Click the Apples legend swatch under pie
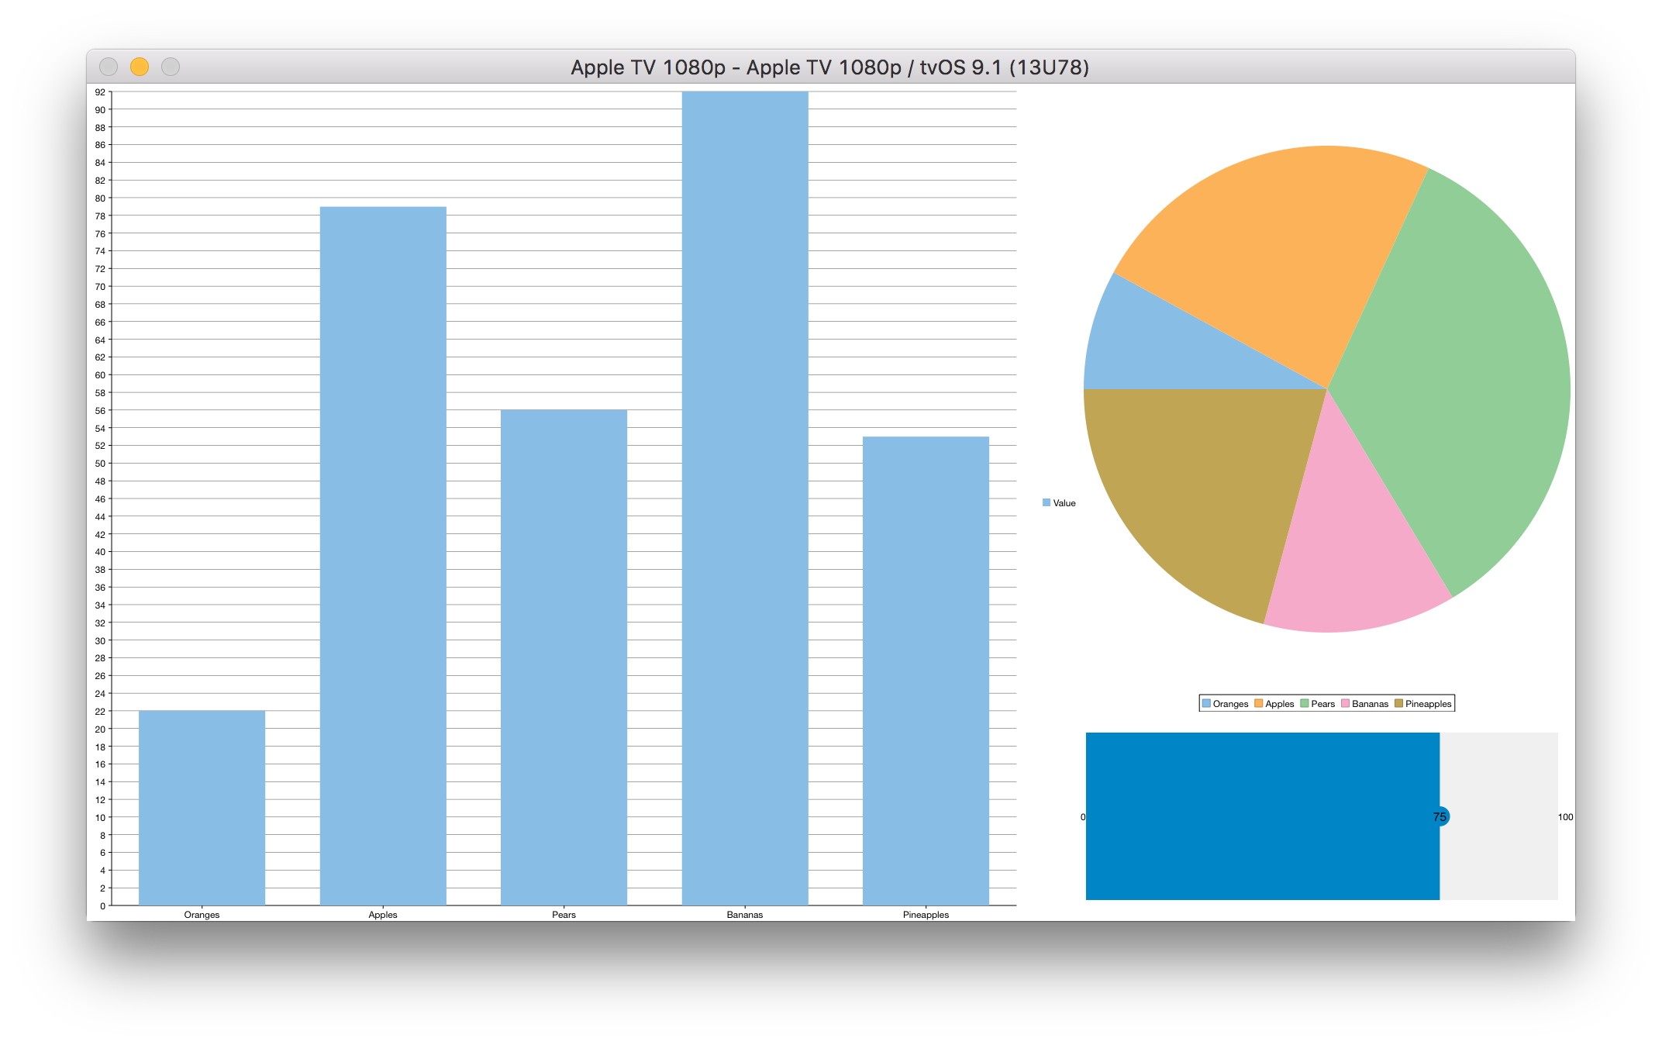Viewport: 1662px width, 1045px height. point(1258,703)
